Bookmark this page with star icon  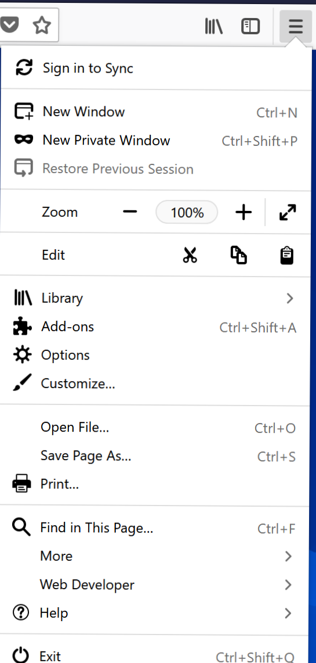click(x=41, y=26)
